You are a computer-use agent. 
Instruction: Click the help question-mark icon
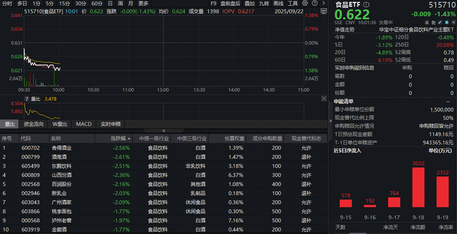pyautogui.click(x=314, y=3)
